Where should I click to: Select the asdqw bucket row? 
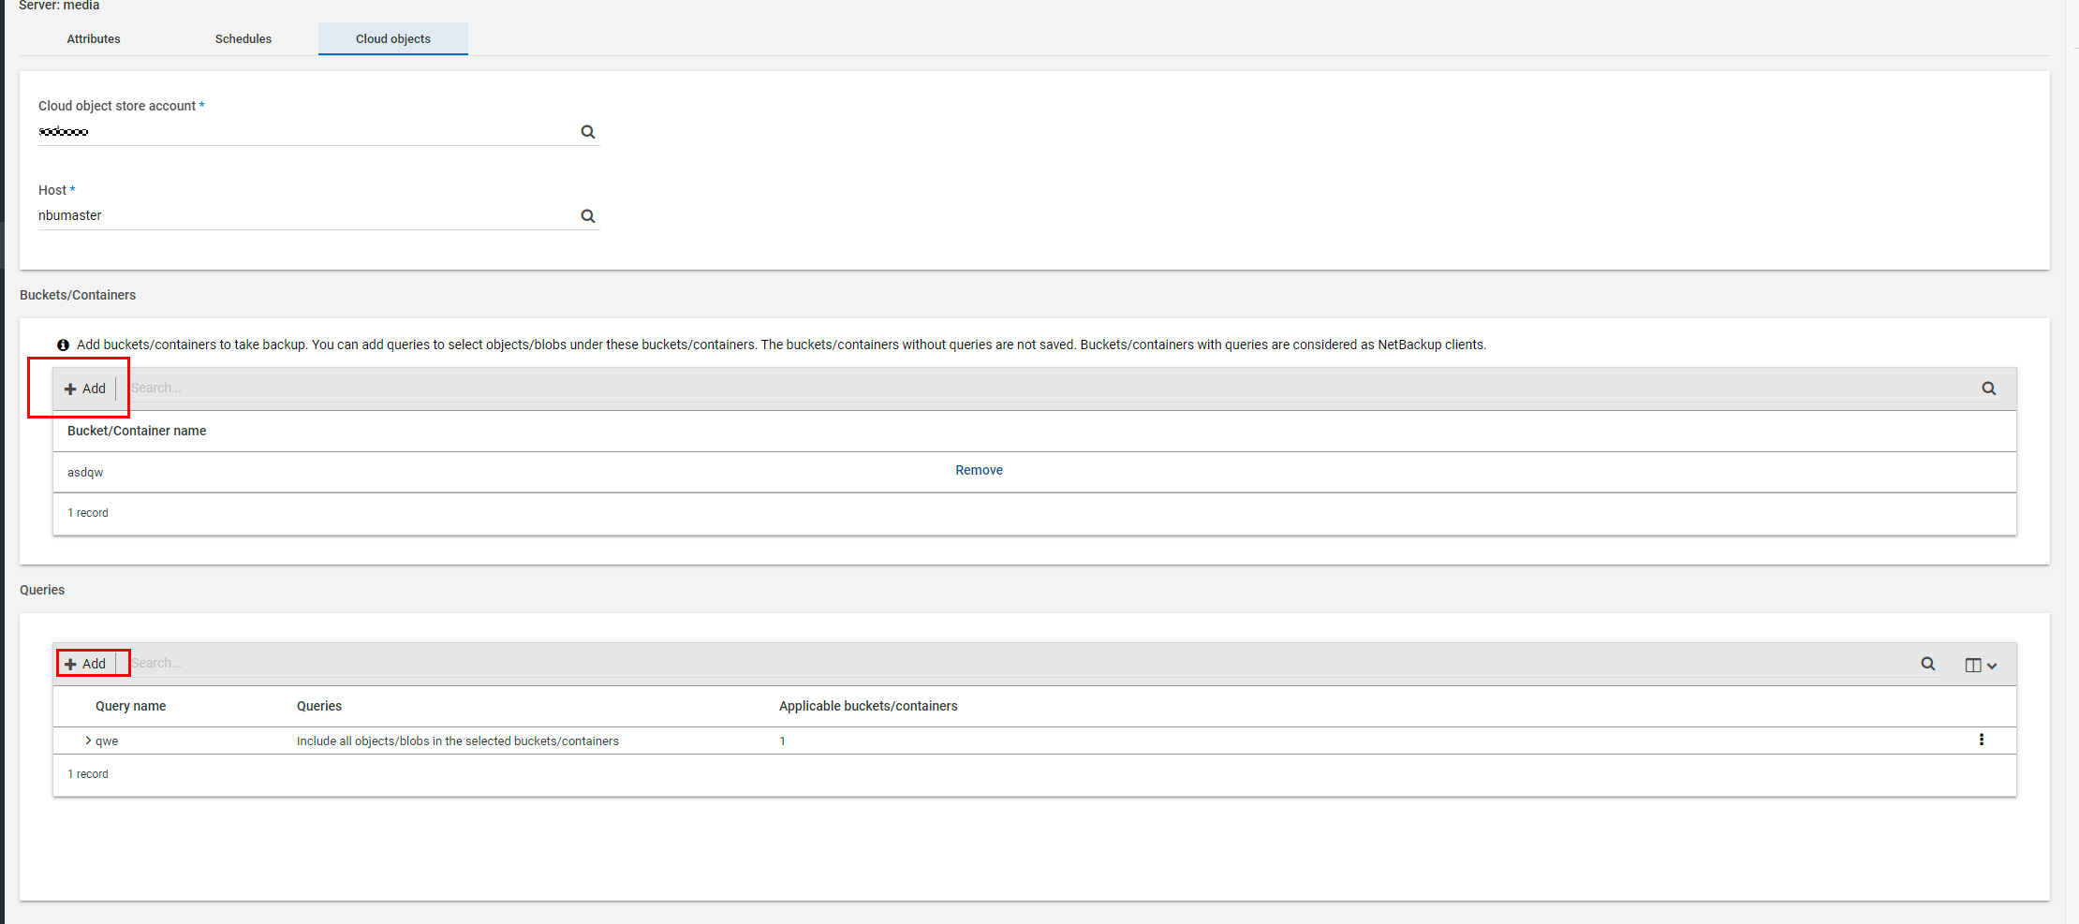tap(1035, 472)
